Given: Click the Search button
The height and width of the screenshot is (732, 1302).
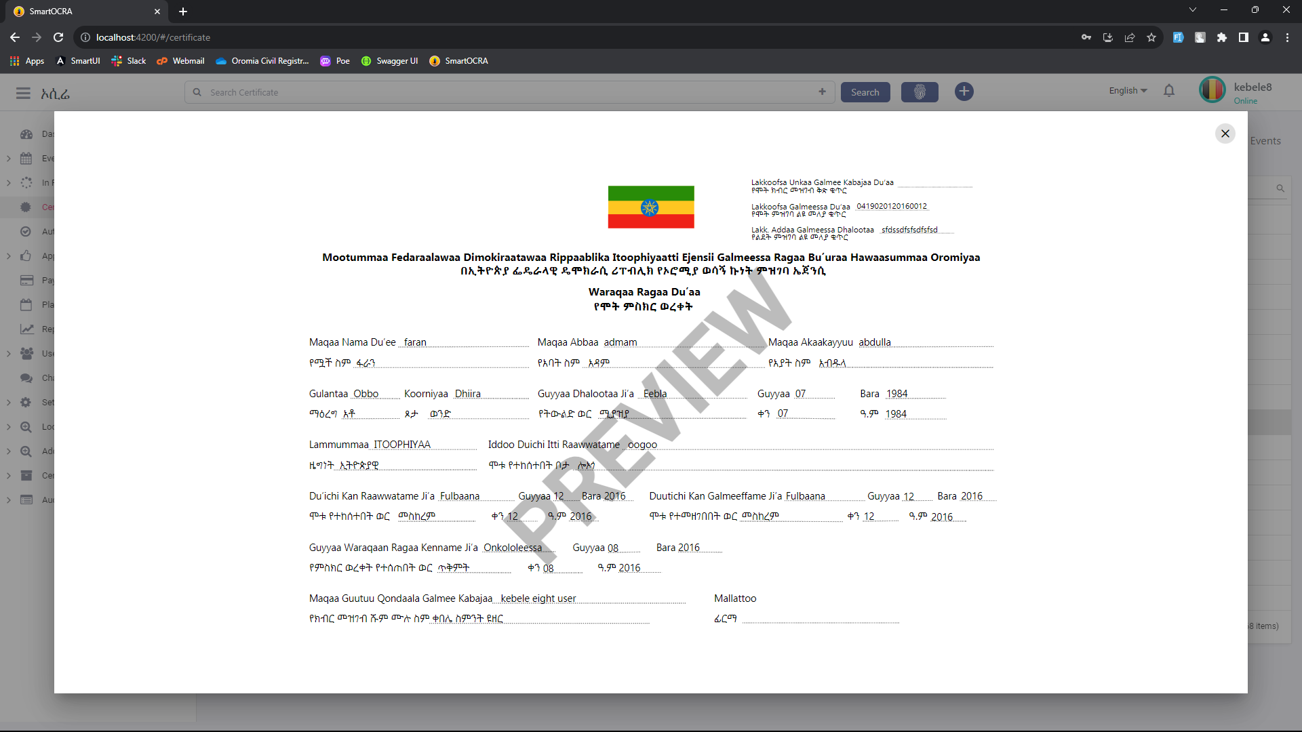Looking at the screenshot, I should coord(865,92).
